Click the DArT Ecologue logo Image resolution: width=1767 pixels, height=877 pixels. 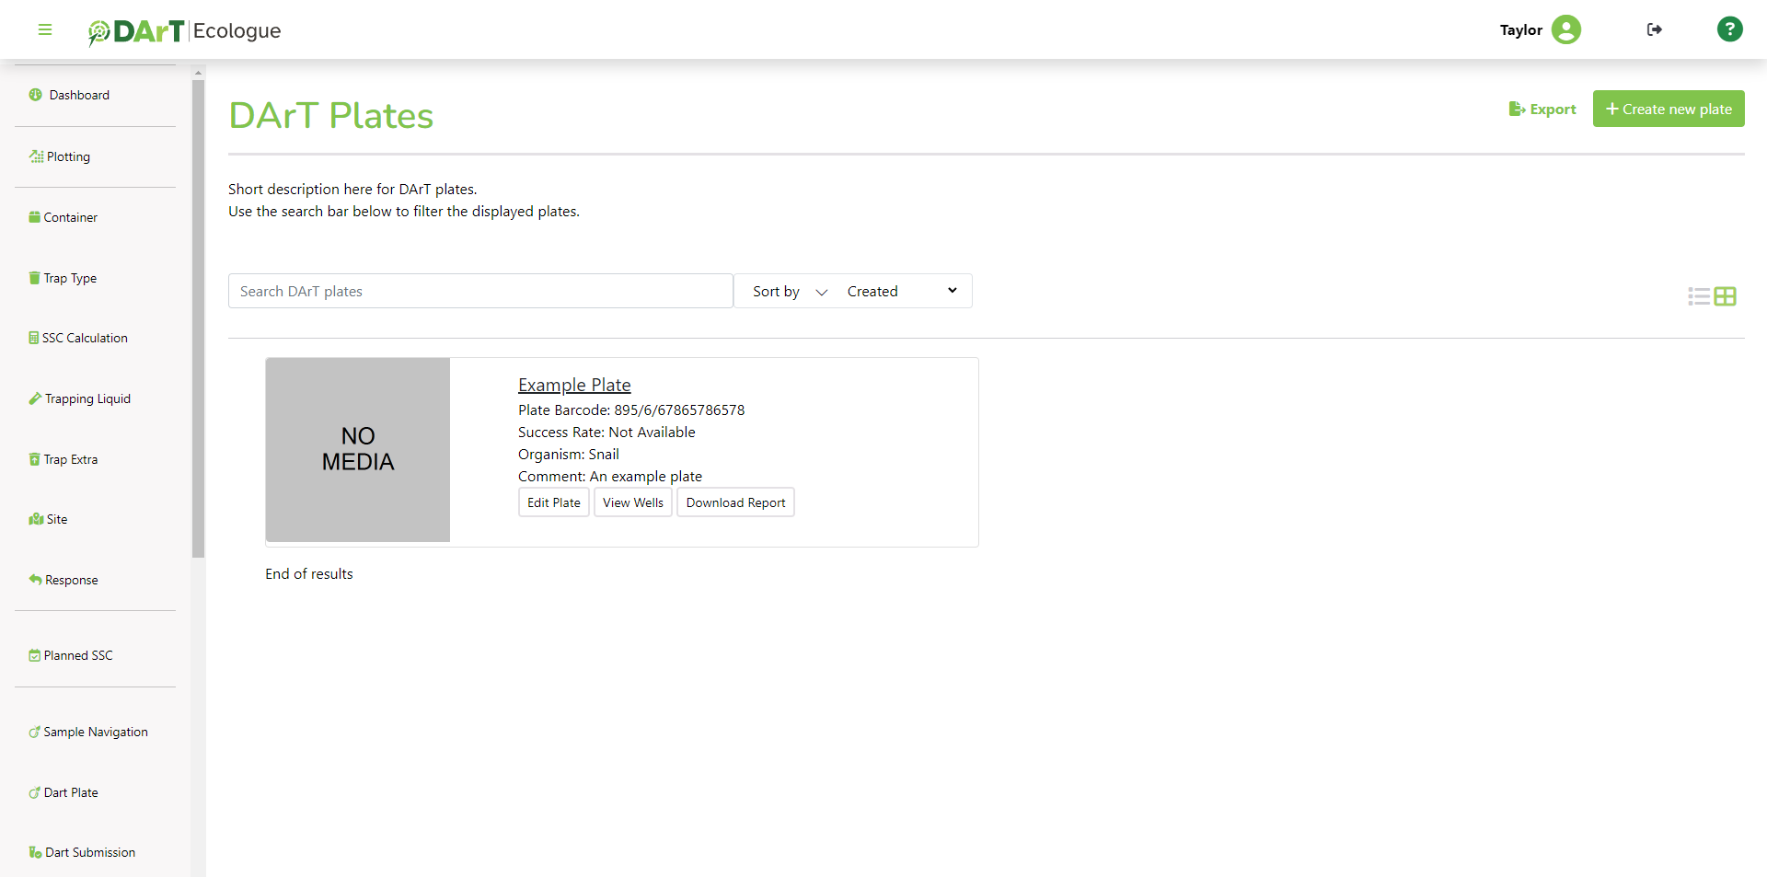point(184,30)
